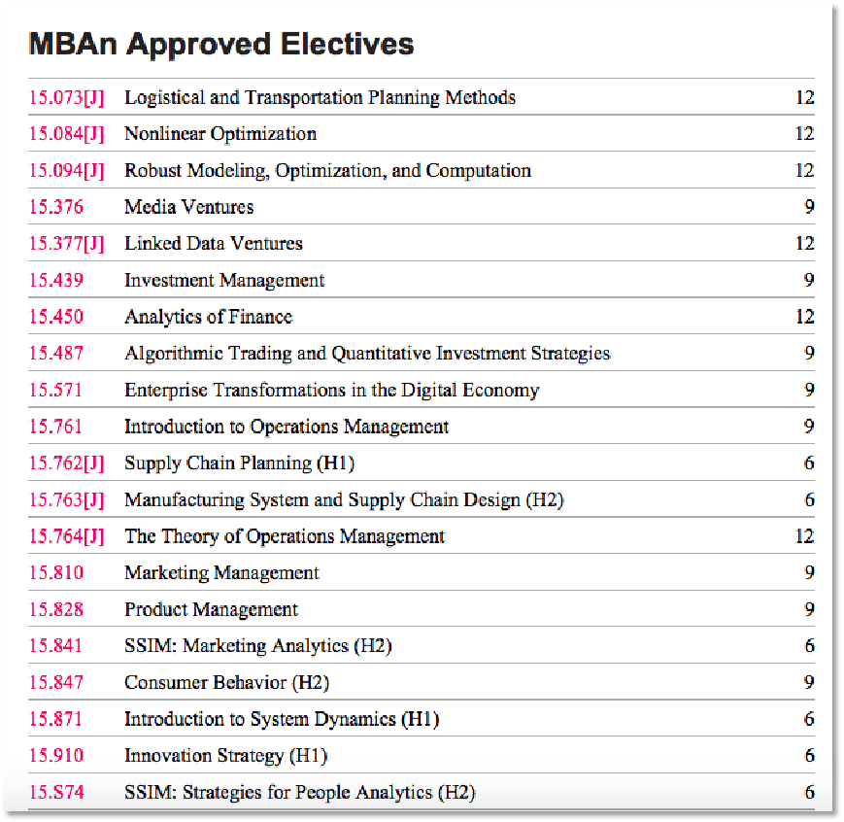
Task: Open the 15.073[J] course link
Action: coord(66,97)
